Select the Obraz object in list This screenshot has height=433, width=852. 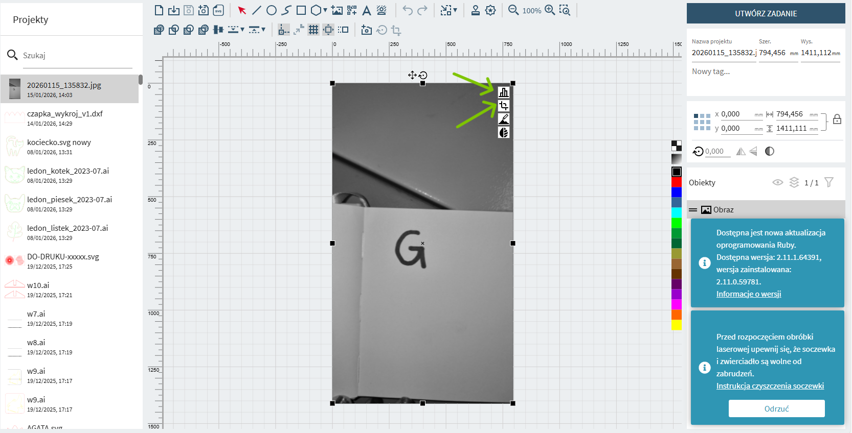click(723, 209)
